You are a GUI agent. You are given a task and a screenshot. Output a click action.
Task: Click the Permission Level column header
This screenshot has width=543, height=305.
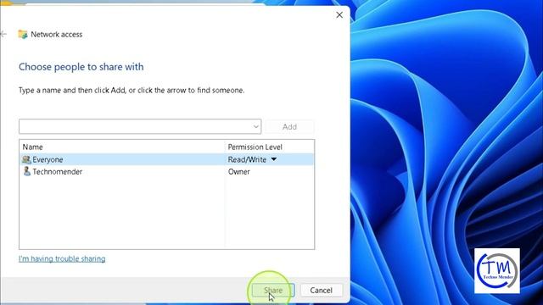[x=270, y=147]
